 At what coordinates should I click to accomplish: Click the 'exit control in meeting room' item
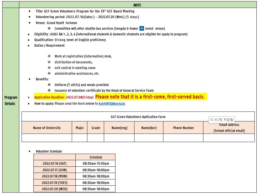coord(75,68)
